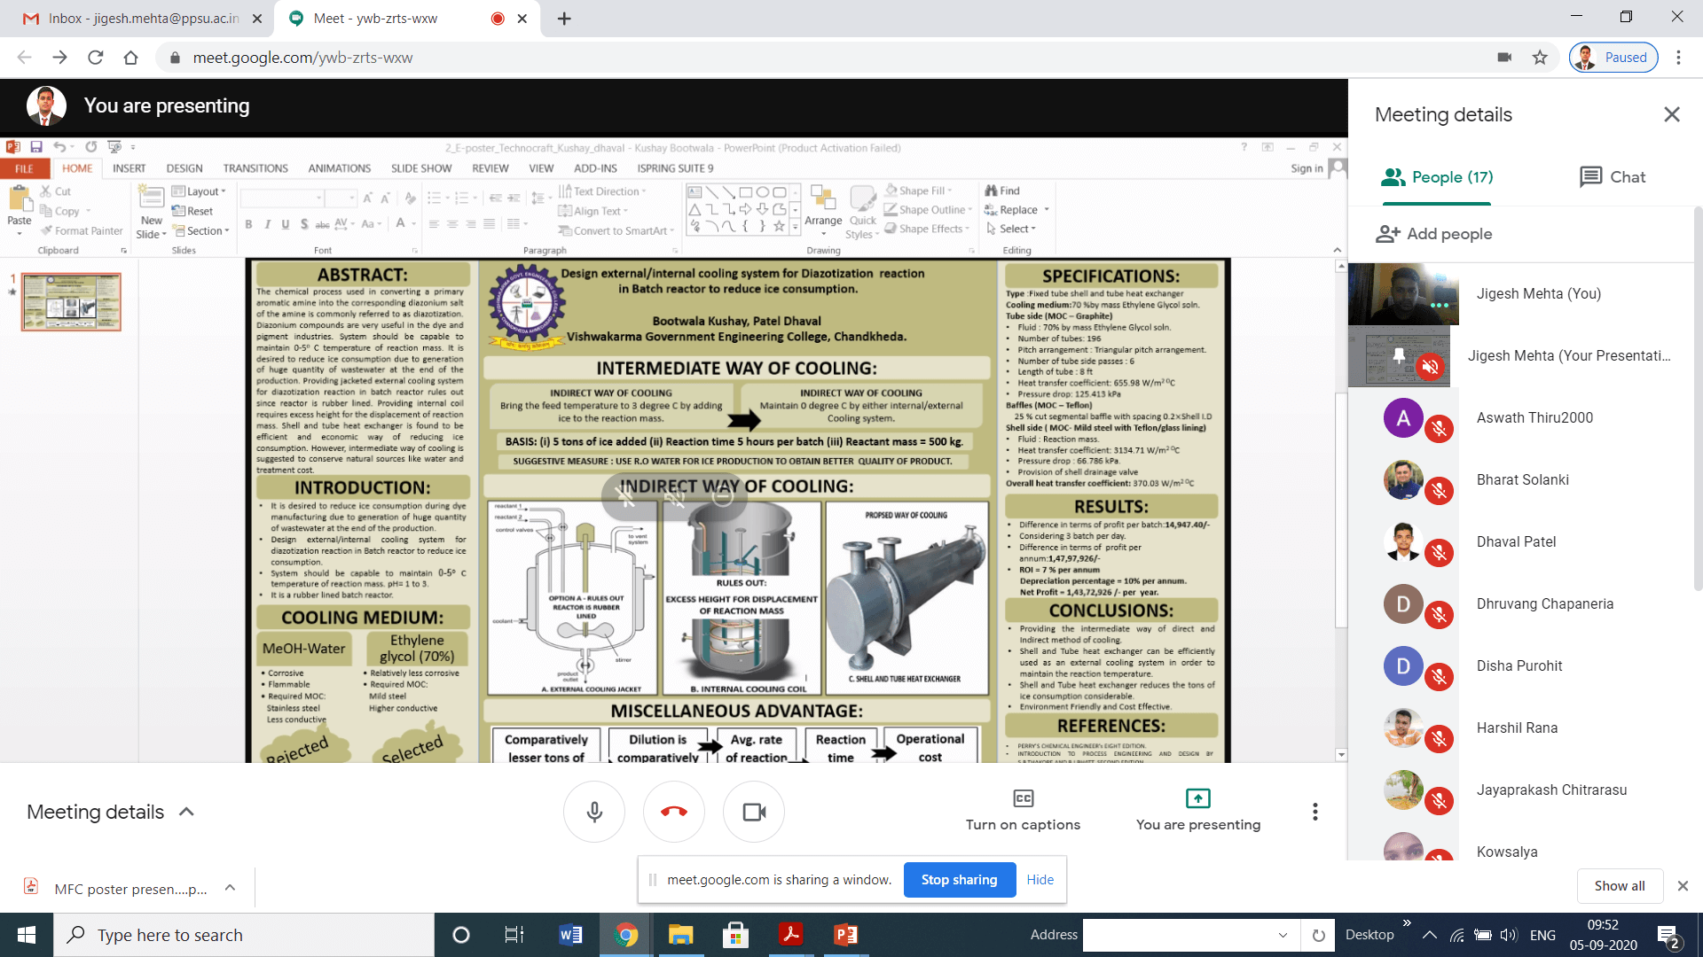Image resolution: width=1703 pixels, height=957 pixels.
Task: Turn on captions
Action: click(x=1023, y=810)
